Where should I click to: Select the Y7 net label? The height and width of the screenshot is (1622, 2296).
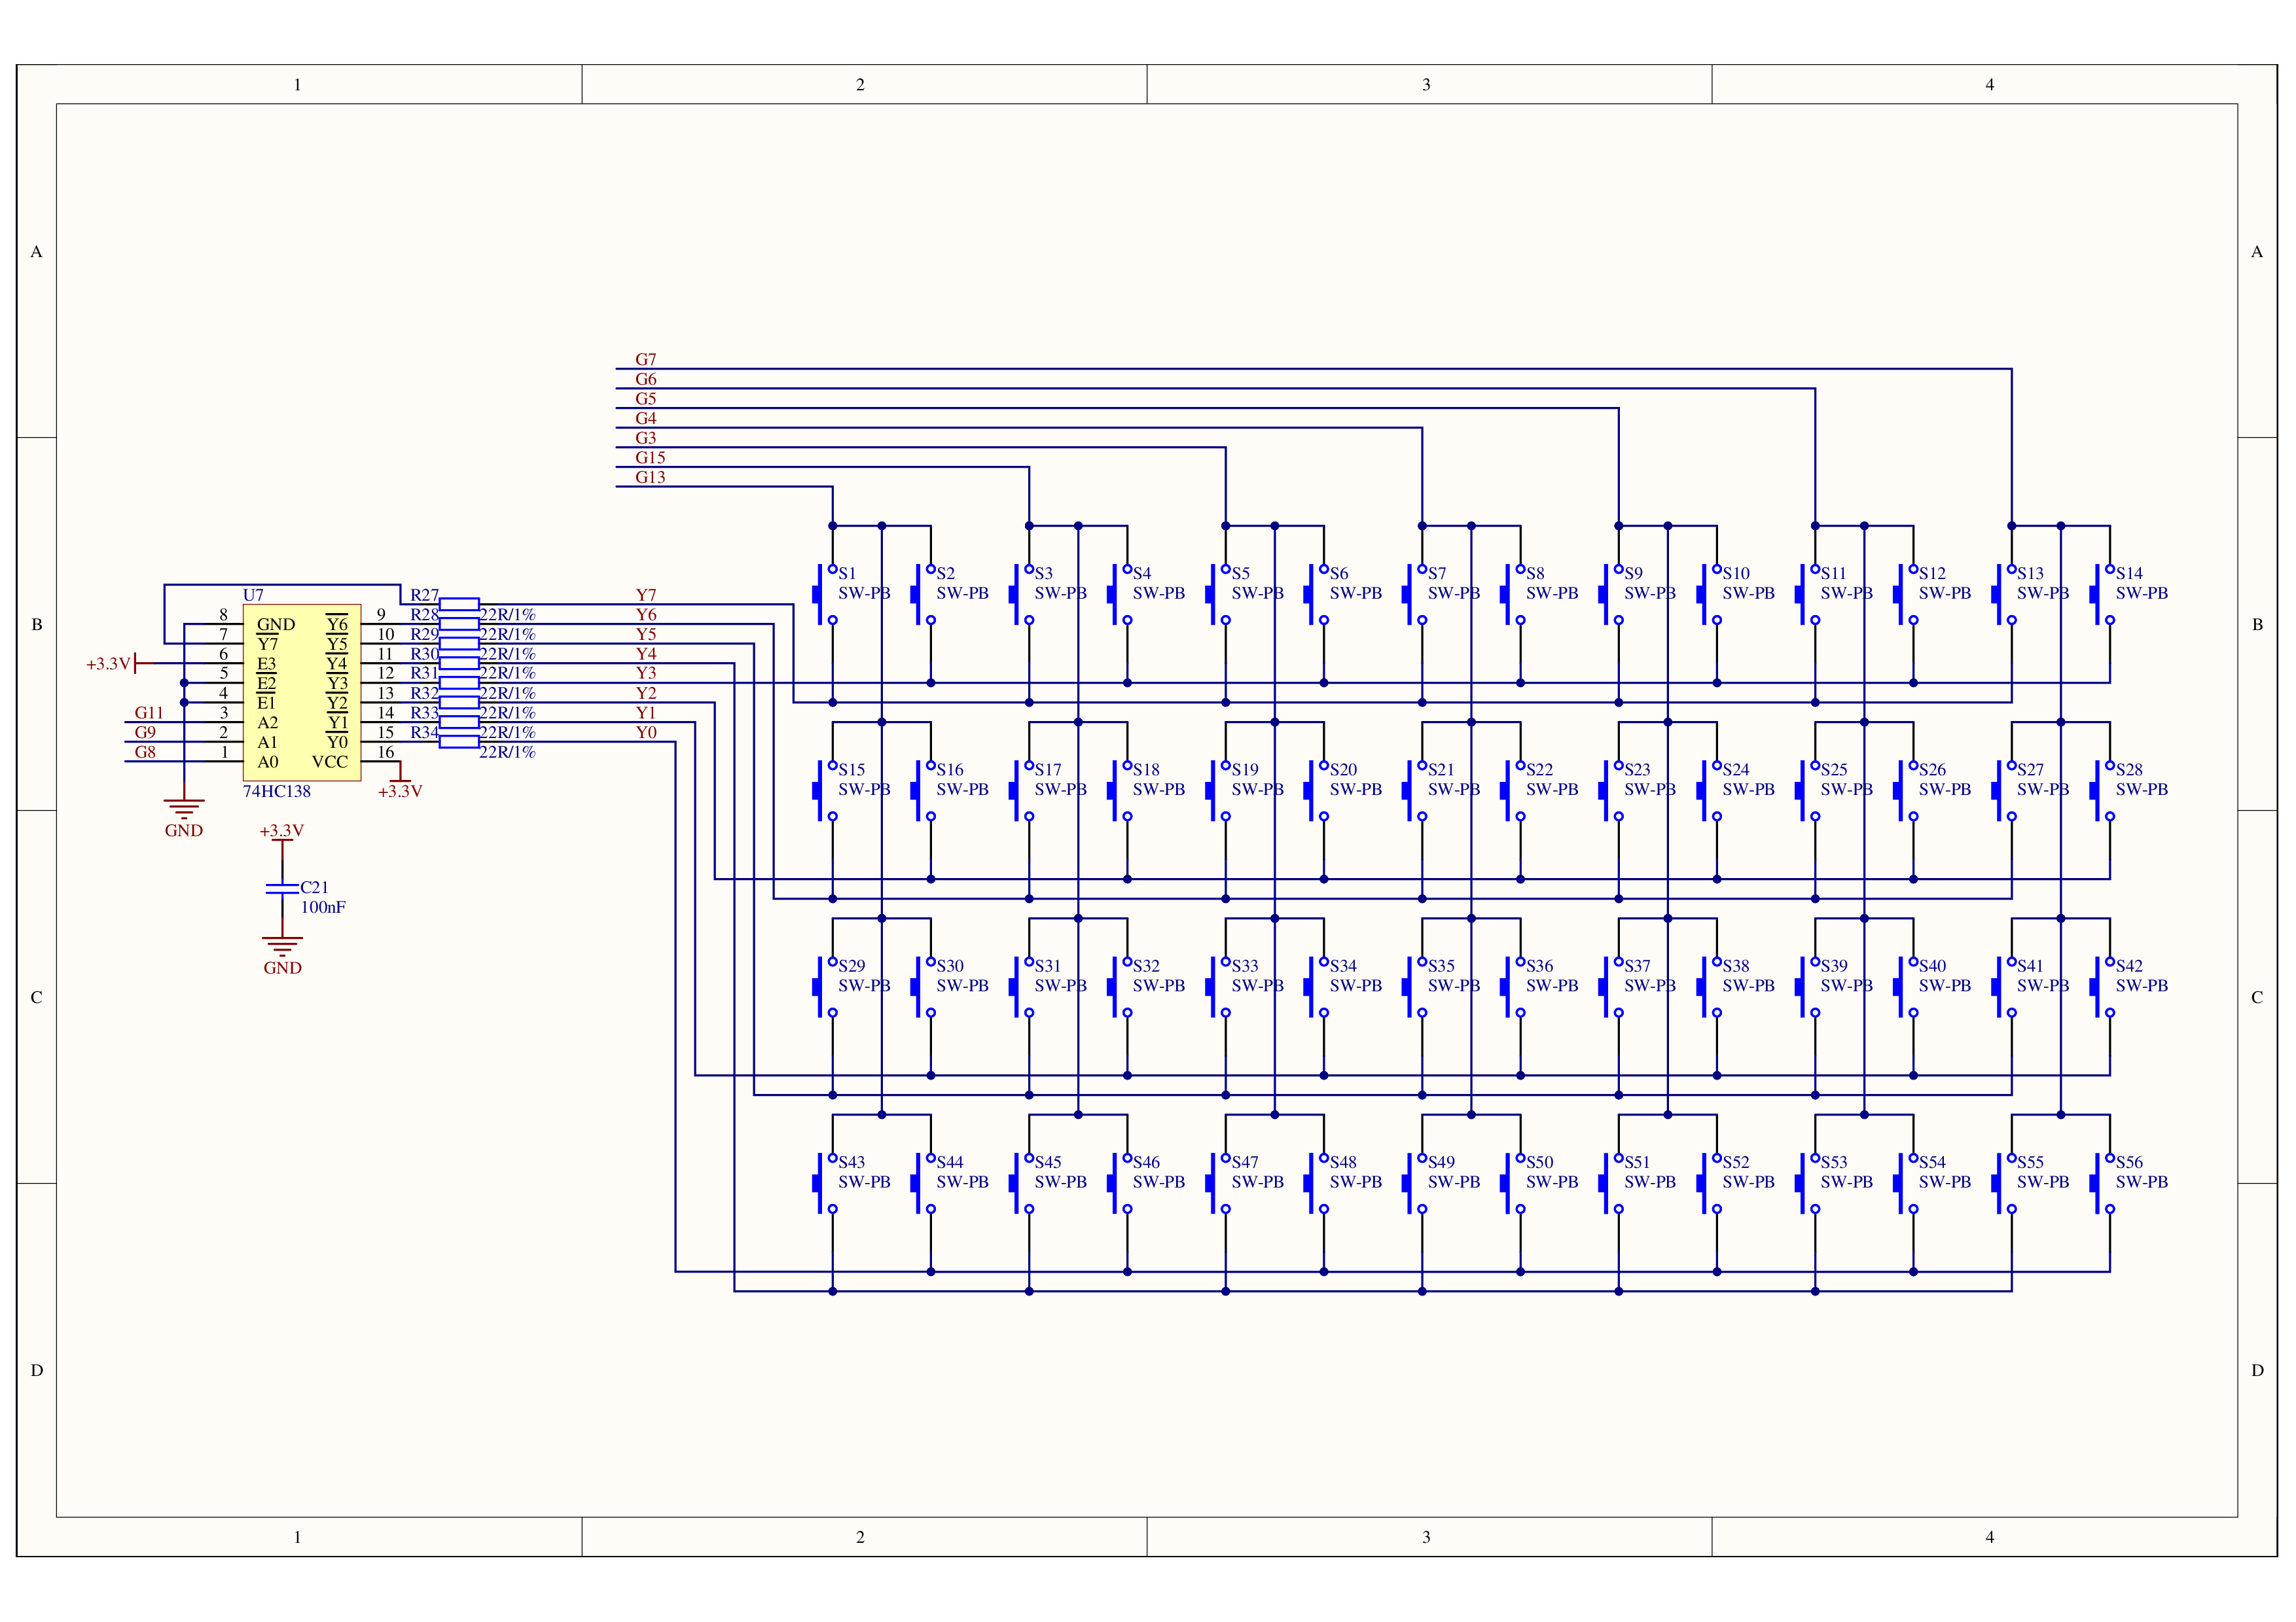click(646, 595)
